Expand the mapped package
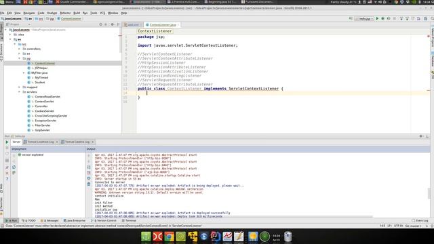 tap(20, 87)
